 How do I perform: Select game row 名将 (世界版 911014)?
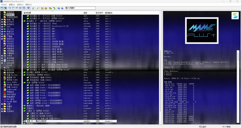(70, 82)
